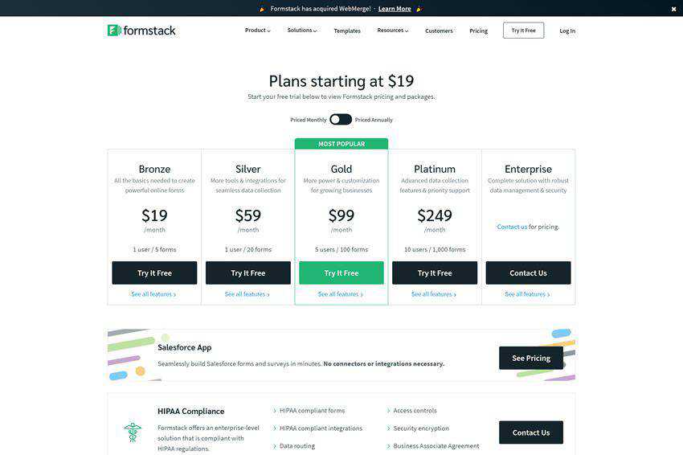This screenshot has height=455, width=683.
Task: Open the Learn More banner link
Action: point(395,9)
